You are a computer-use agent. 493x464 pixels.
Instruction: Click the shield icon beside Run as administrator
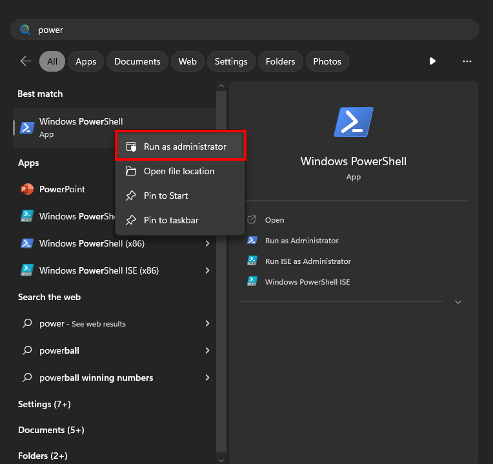coord(131,146)
